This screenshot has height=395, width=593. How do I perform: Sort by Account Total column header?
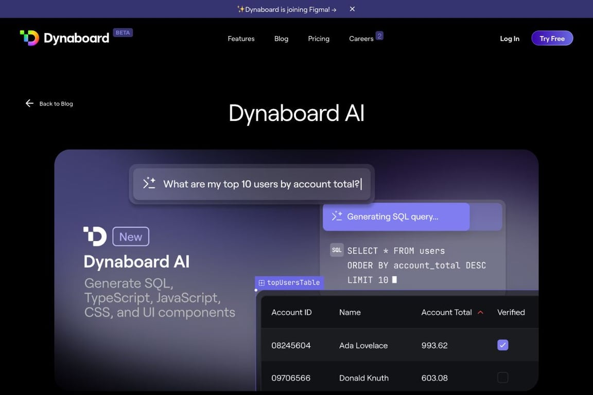446,313
